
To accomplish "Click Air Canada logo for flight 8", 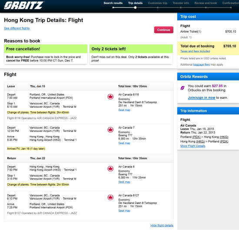I will (x=110, y=169).
